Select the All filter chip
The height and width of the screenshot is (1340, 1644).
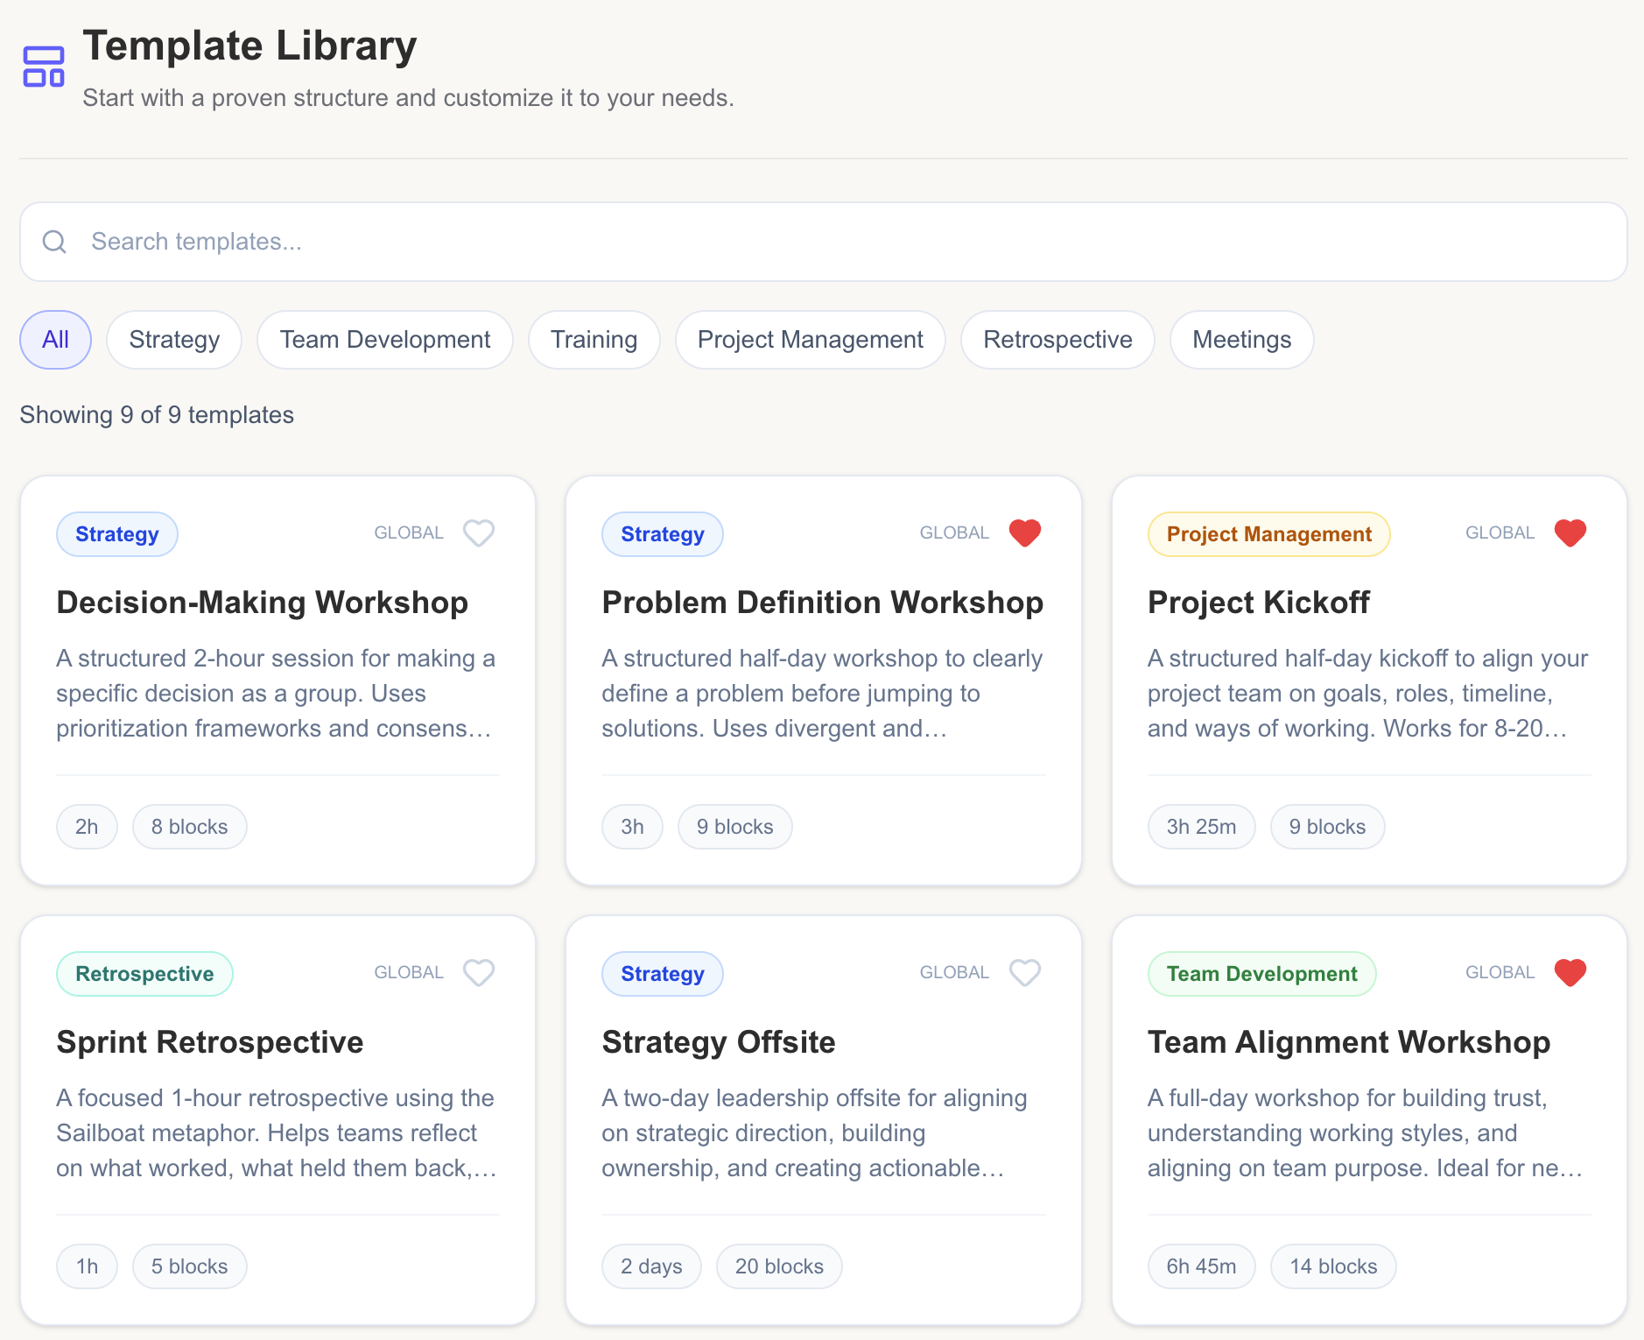55,340
